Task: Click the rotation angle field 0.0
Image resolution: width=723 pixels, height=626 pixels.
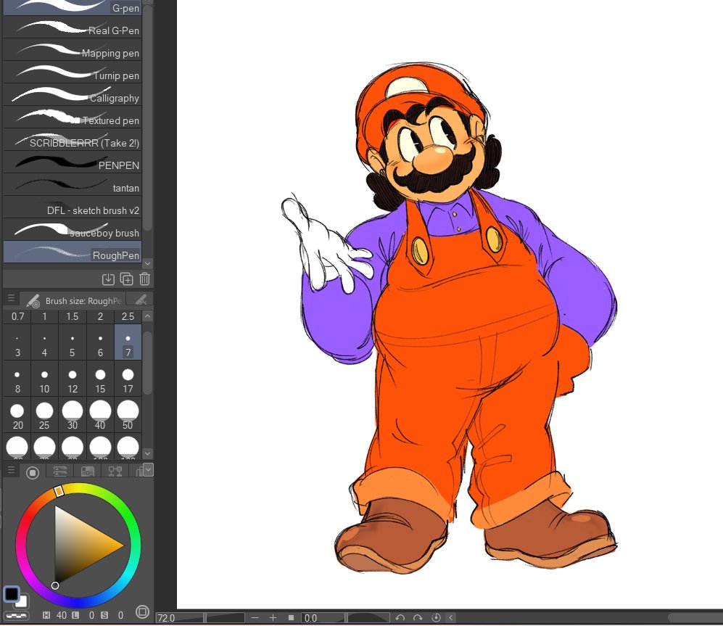Action: pyautogui.click(x=323, y=618)
